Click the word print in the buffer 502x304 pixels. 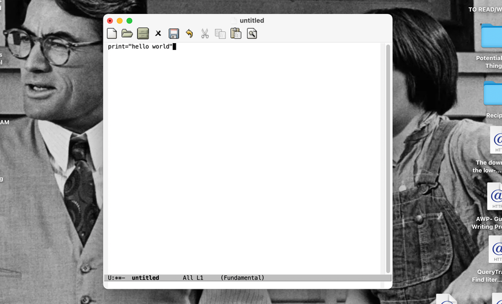[116, 47]
